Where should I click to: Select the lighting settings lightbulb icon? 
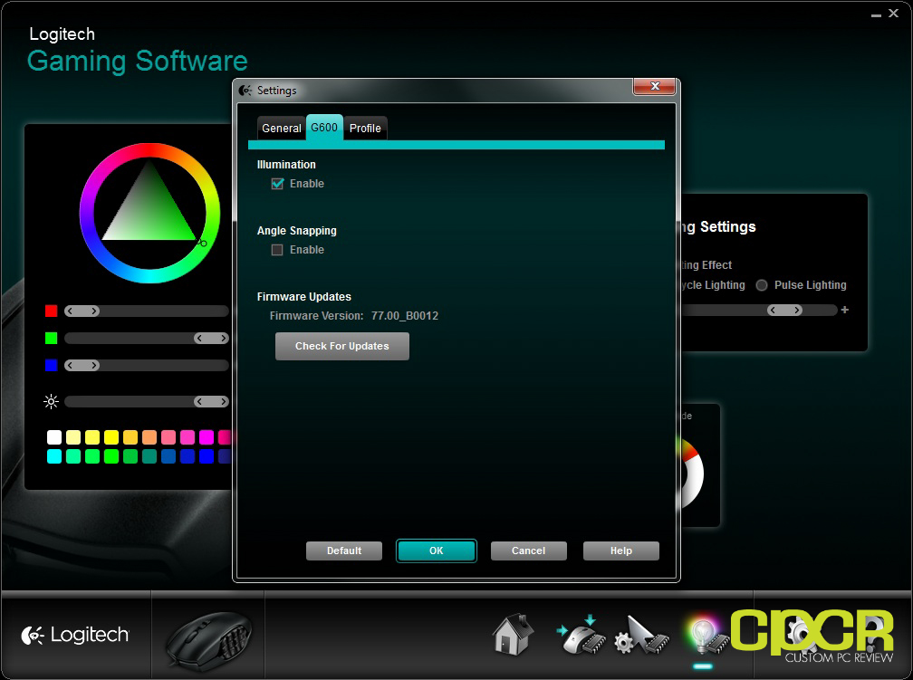(x=705, y=636)
